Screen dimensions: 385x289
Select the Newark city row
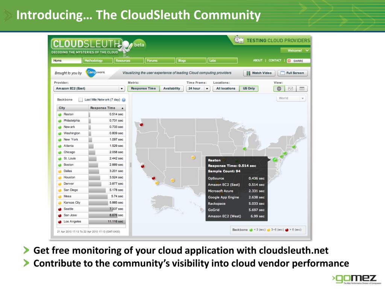[91, 127]
